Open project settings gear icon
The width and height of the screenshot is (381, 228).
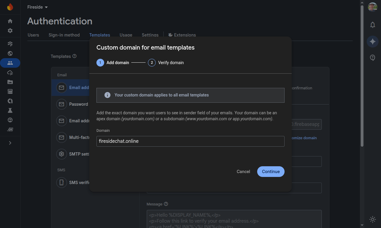click(10, 31)
